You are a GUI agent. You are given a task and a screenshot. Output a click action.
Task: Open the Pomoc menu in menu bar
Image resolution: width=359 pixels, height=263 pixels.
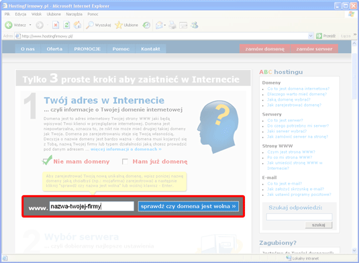coord(93,14)
